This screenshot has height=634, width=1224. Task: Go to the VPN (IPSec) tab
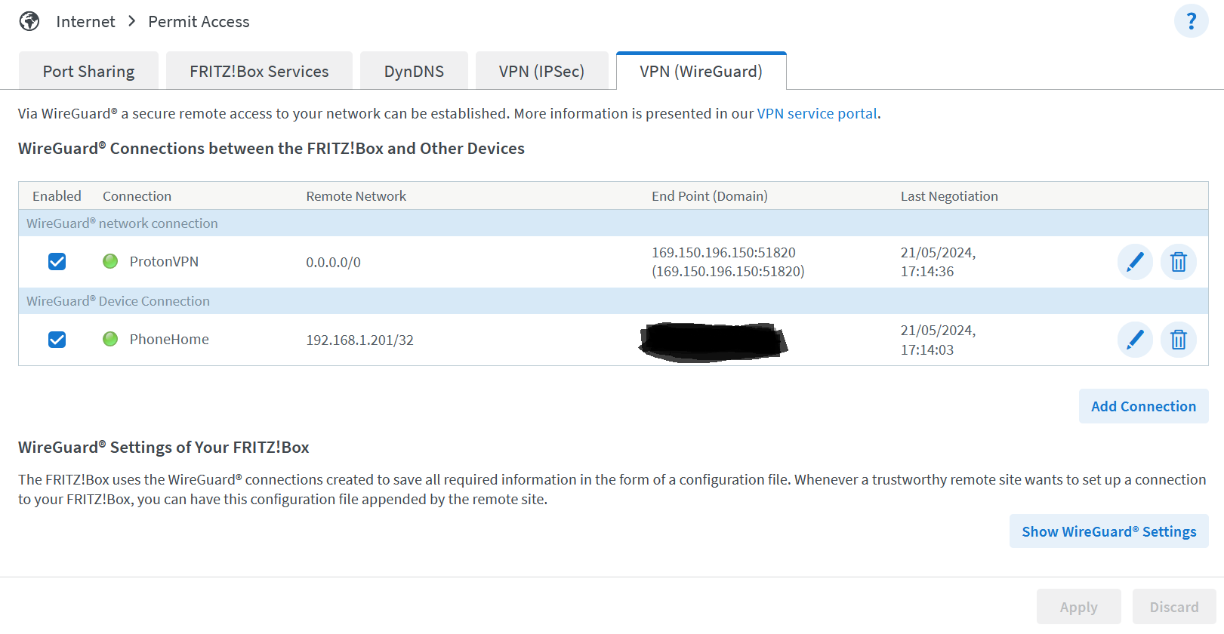[541, 71]
